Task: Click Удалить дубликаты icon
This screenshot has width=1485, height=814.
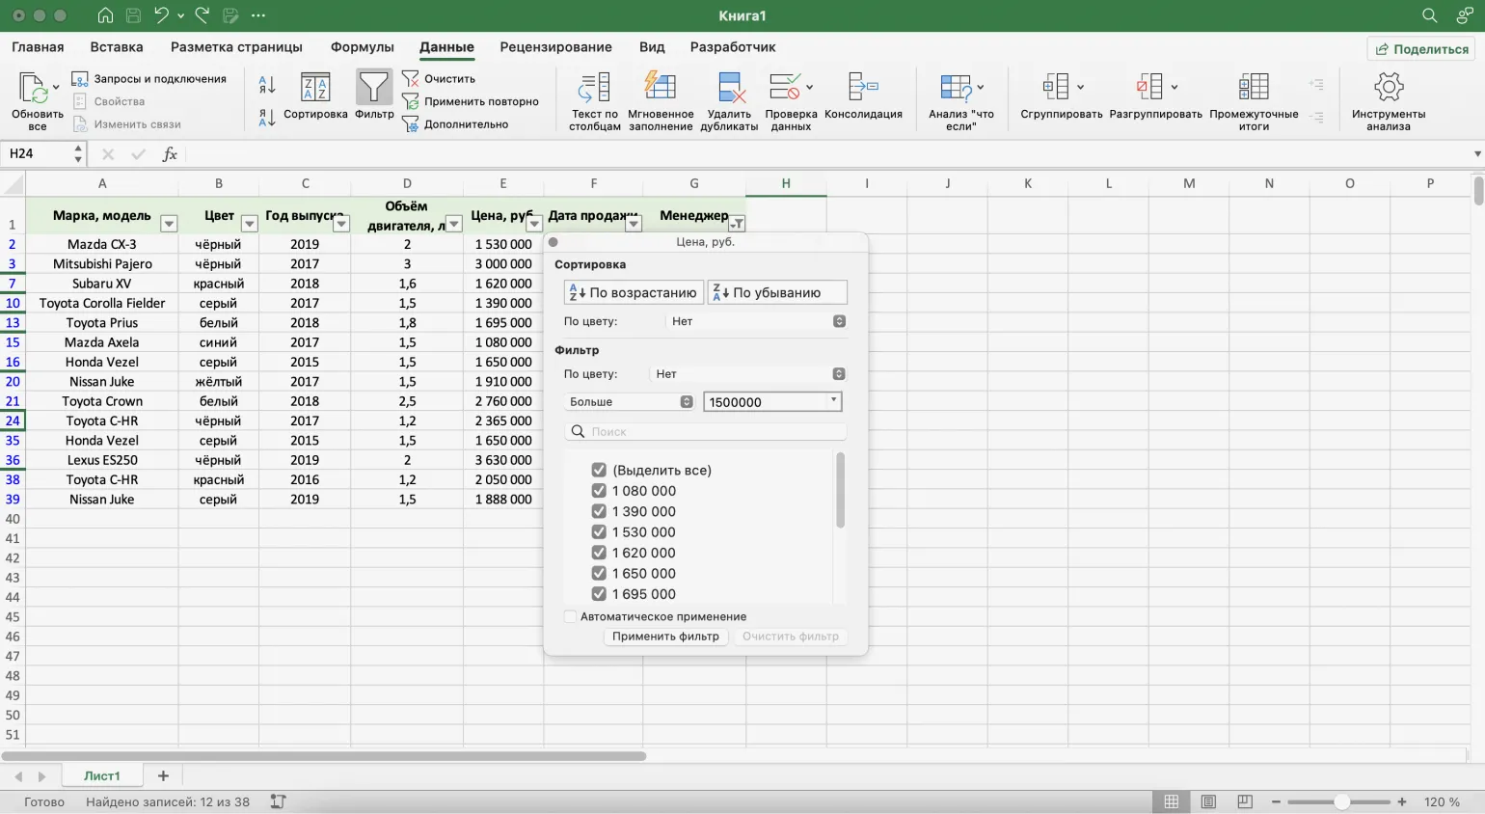Action: pyautogui.click(x=729, y=88)
